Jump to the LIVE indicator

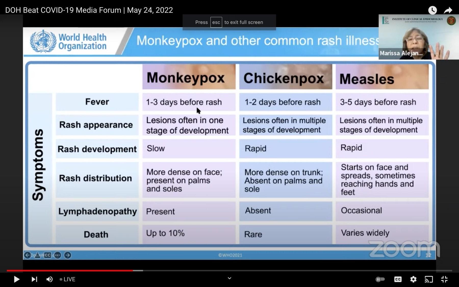68,279
